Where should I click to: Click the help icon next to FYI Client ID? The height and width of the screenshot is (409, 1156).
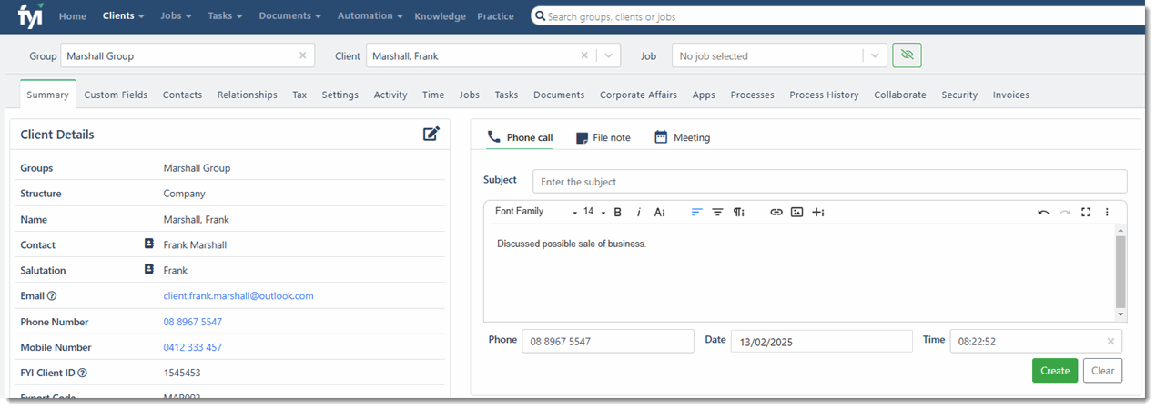pos(83,373)
